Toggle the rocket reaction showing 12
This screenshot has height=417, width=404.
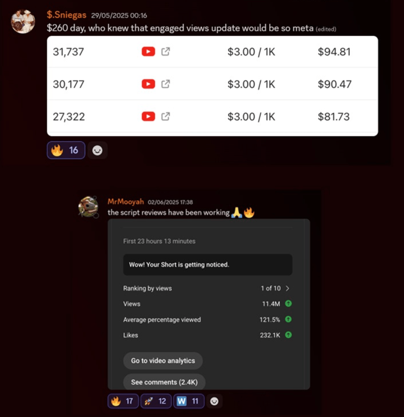156,401
